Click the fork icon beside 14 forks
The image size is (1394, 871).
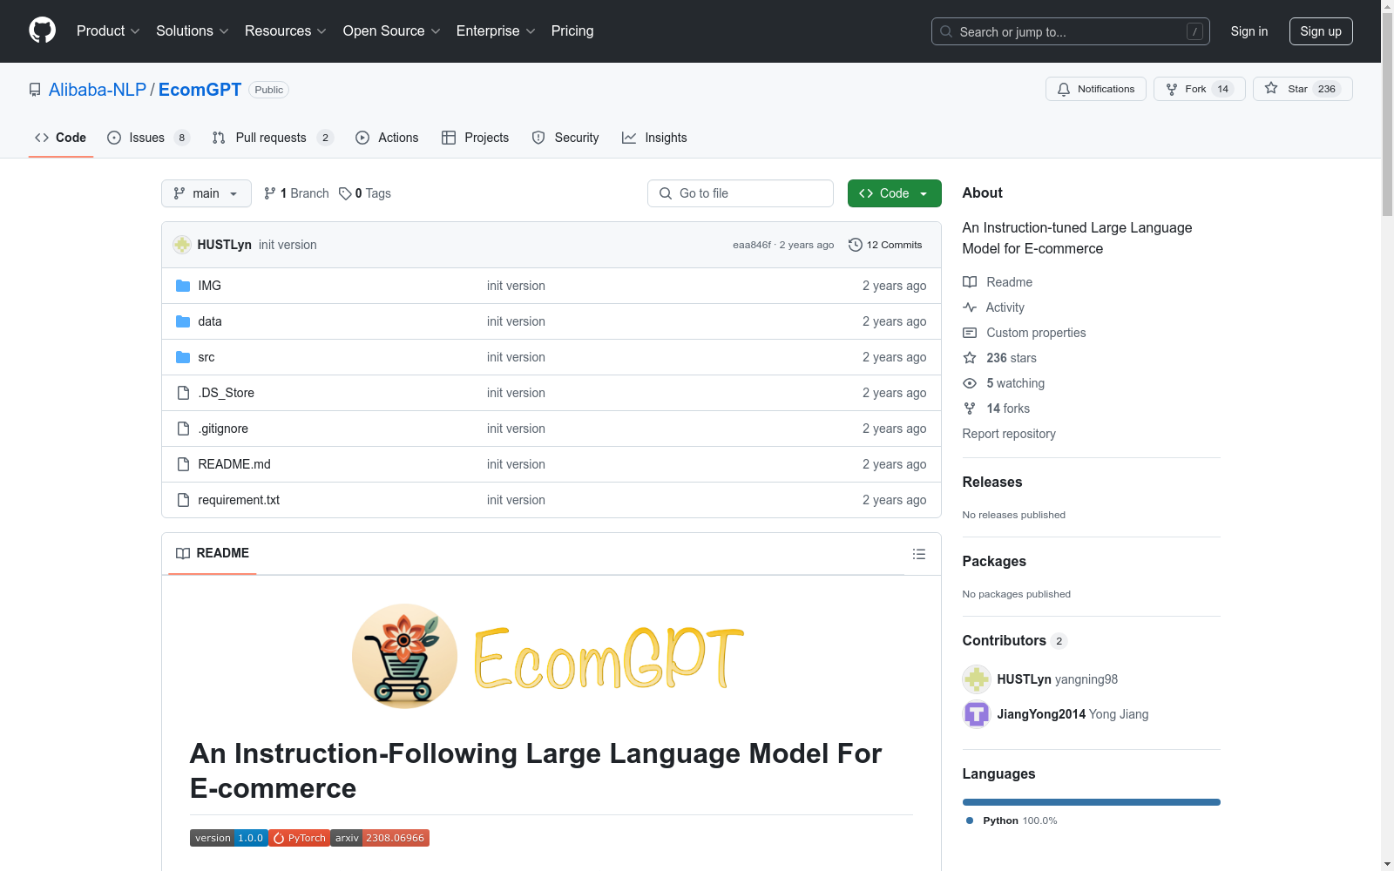pyautogui.click(x=970, y=408)
